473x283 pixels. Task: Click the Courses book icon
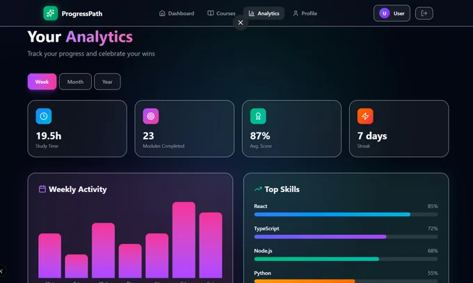pyautogui.click(x=211, y=13)
